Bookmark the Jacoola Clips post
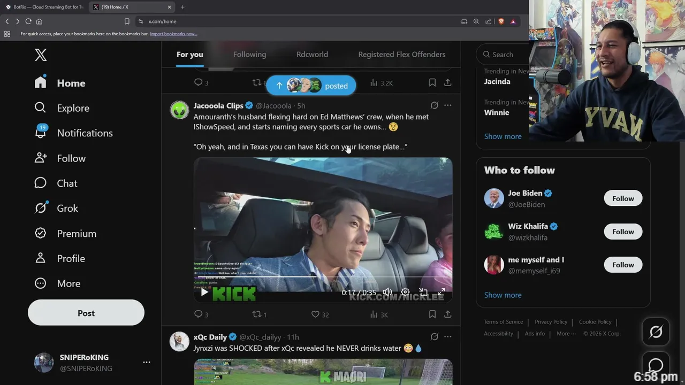 [x=432, y=314]
